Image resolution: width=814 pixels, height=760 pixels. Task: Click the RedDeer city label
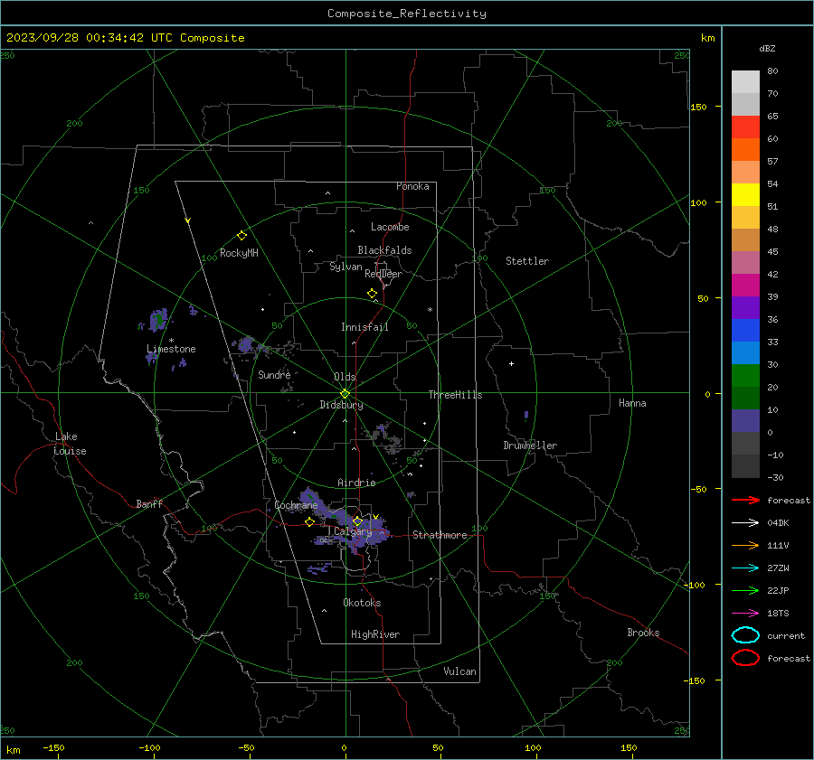coord(383,274)
